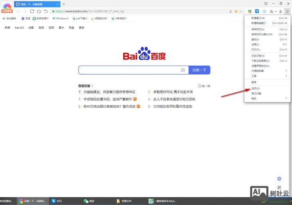This screenshot has height=205, width=292.
Task: Choose 历史记录(H) from the menu
Action: [x=267, y=56]
